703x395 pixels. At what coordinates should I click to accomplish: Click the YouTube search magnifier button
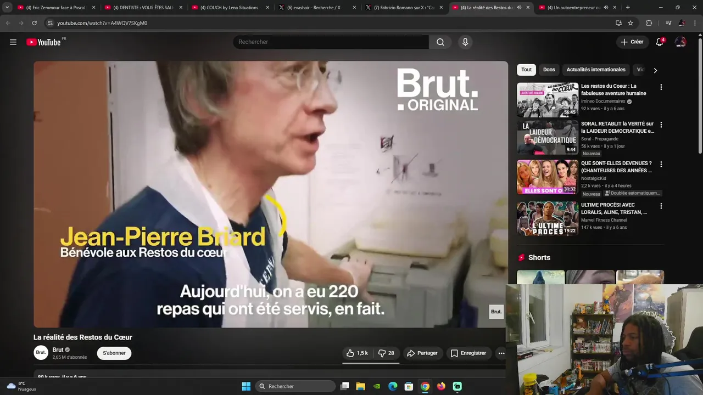tap(440, 42)
